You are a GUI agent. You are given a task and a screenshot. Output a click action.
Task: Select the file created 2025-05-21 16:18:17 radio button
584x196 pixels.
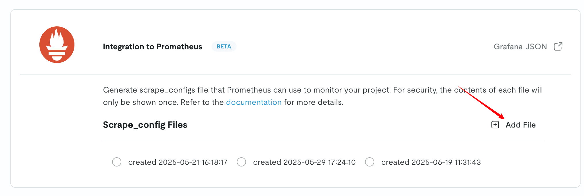(x=117, y=162)
